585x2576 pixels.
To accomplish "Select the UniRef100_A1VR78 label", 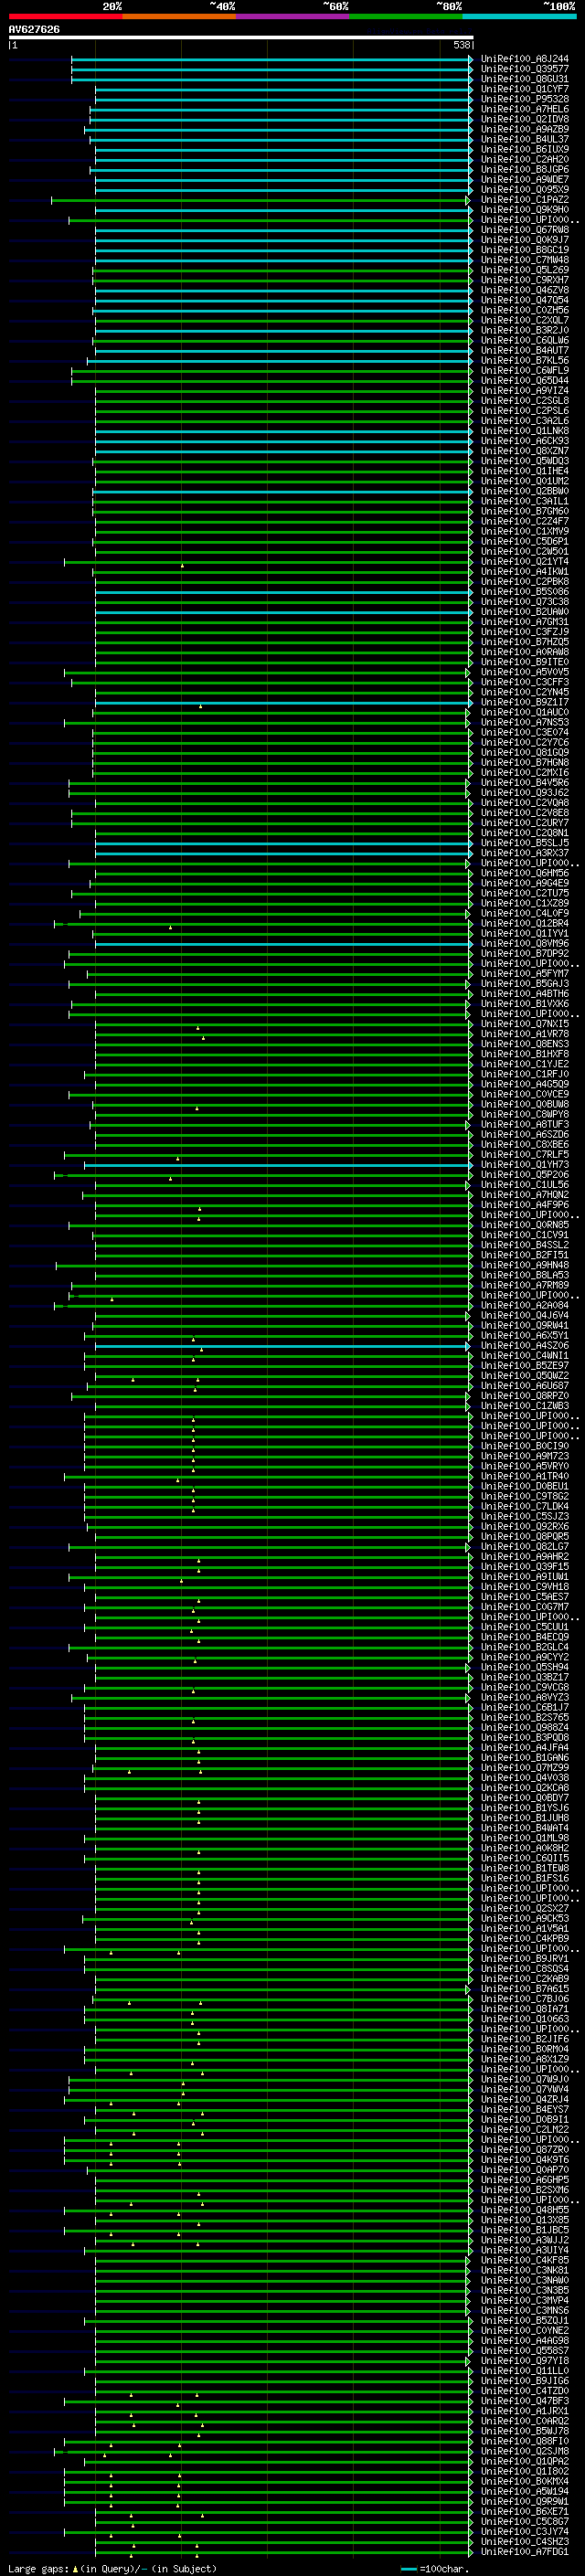I will [525, 1034].
